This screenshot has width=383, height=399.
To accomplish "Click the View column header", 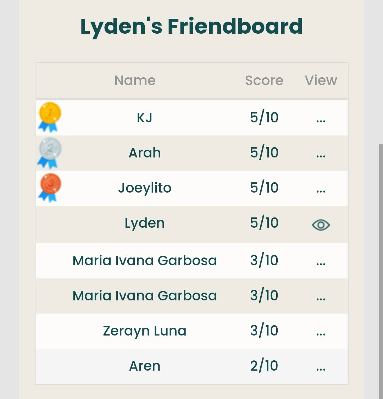I will (321, 81).
